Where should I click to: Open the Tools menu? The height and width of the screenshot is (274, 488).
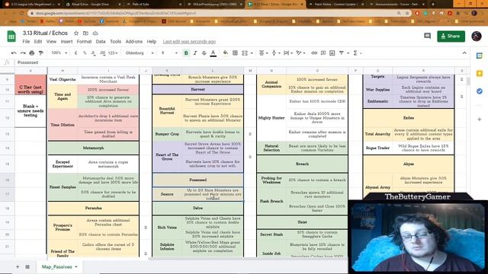[x=115, y=41]
